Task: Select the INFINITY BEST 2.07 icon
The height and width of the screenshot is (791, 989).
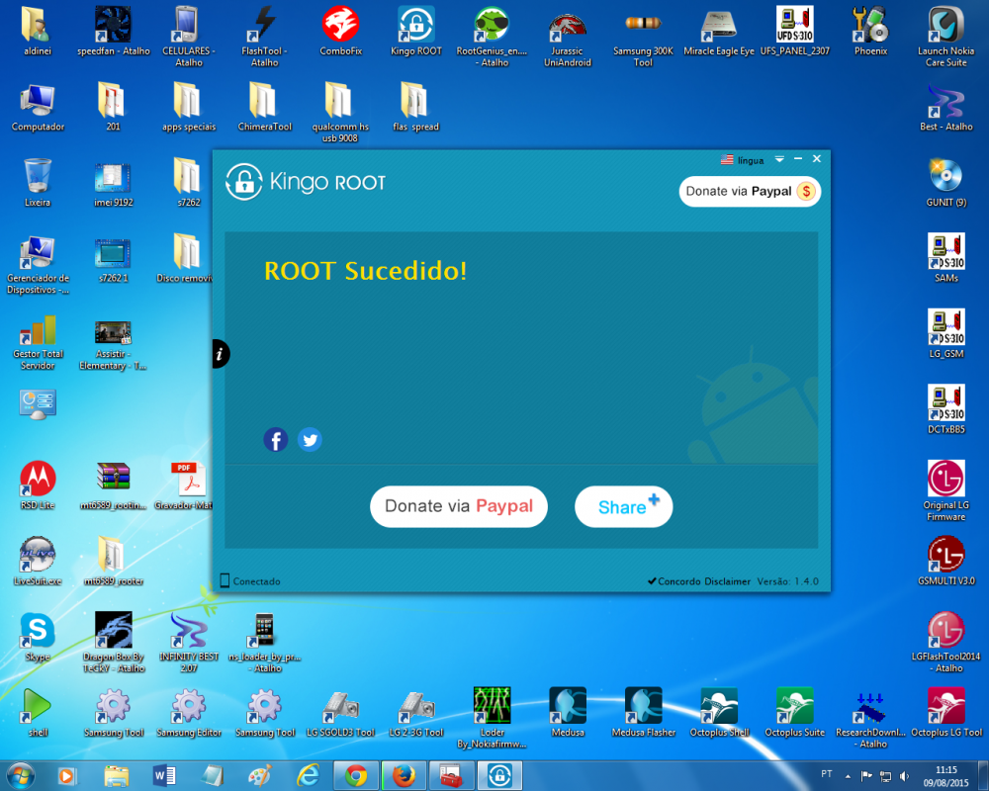Action: tap(189, 642)
